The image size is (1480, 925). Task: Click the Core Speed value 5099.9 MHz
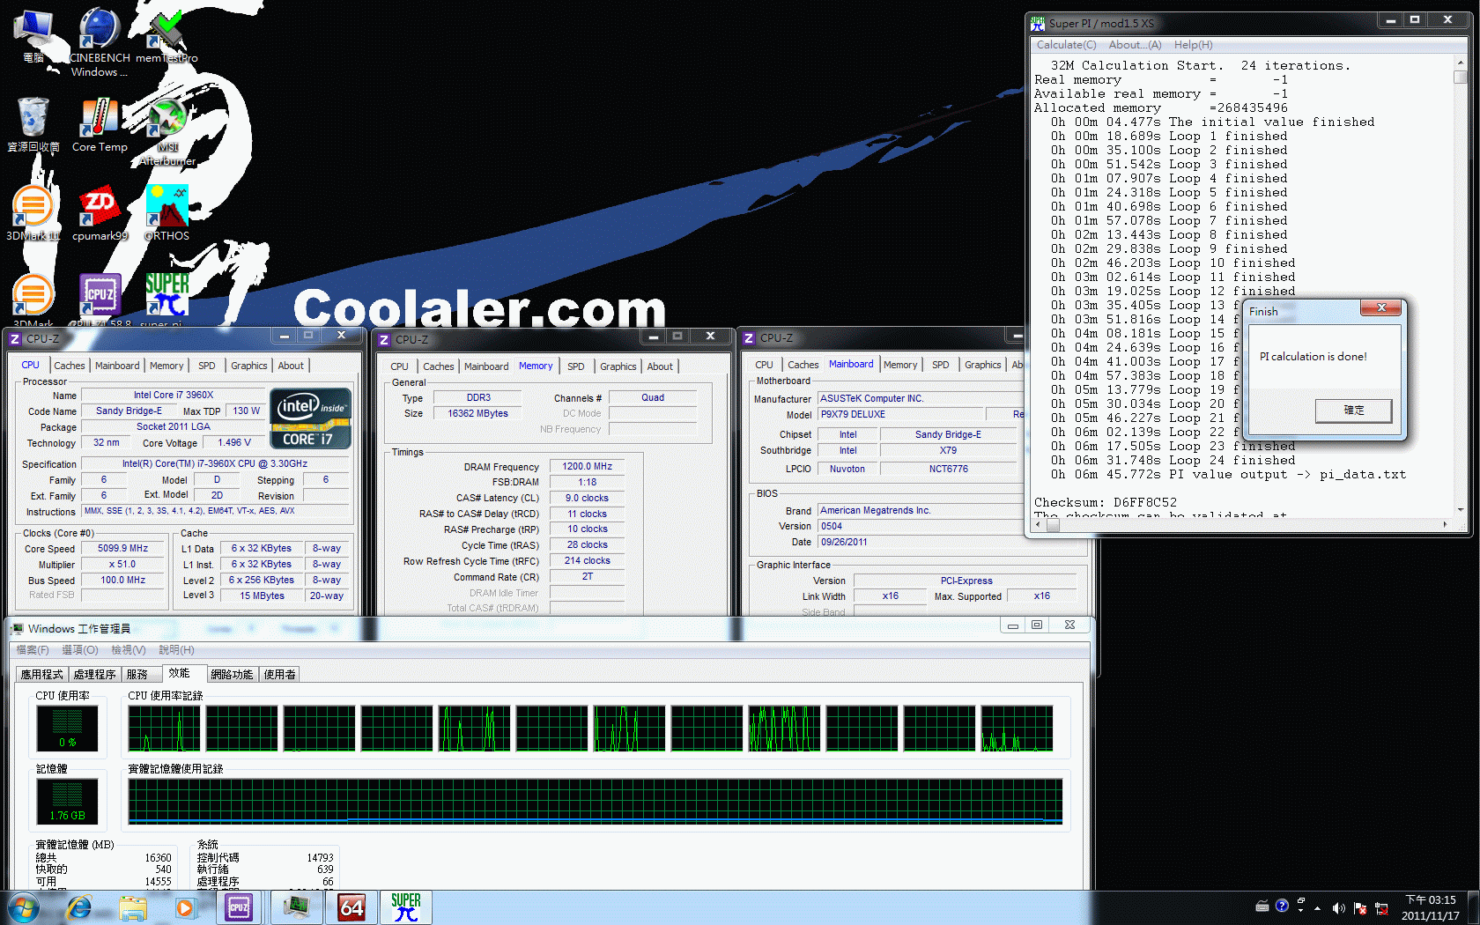pos(123,548)
